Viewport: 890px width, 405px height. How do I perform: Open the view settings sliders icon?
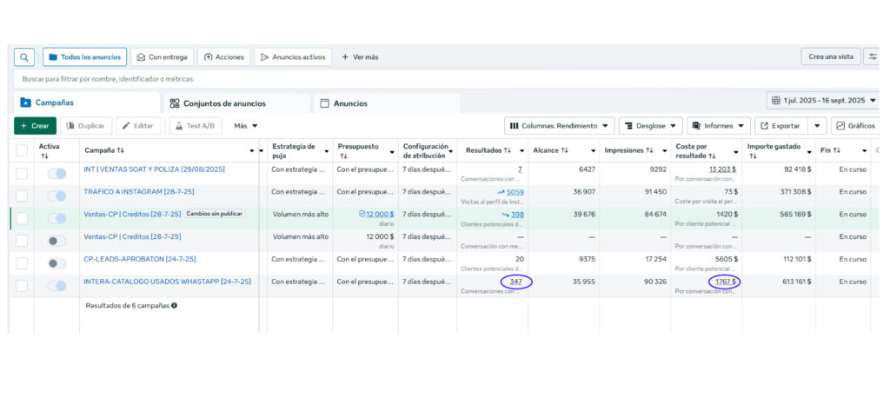coord(873,56)
